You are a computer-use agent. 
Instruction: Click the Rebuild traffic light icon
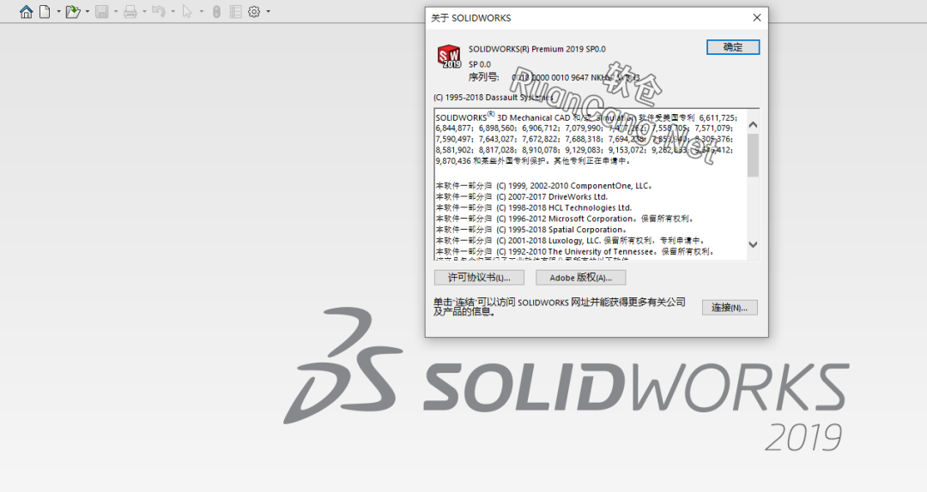pyautogui.click(x=216, y=12)
